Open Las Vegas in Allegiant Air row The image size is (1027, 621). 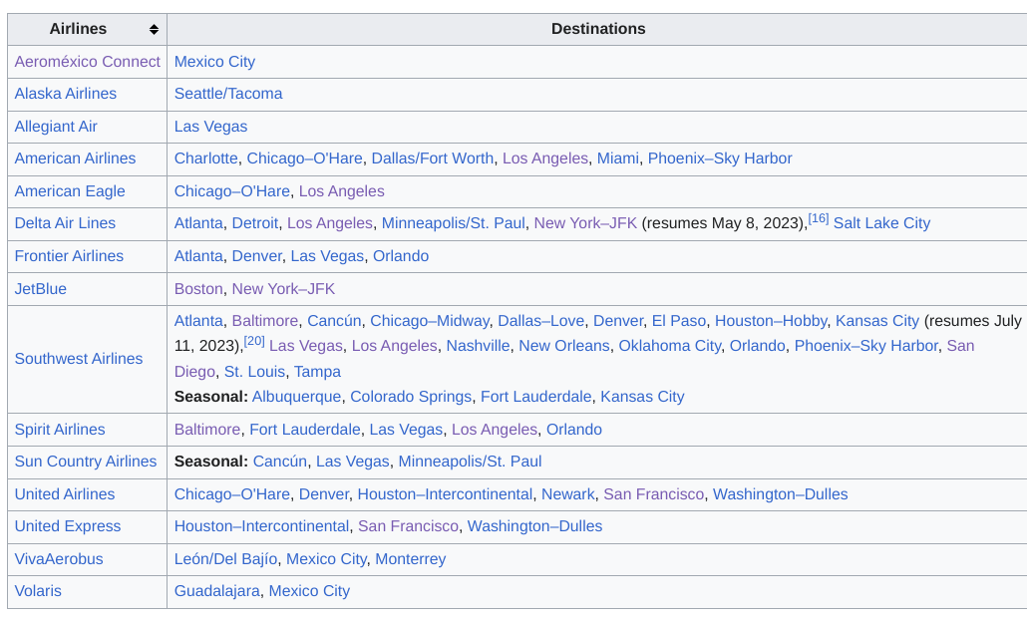[211, 127]
